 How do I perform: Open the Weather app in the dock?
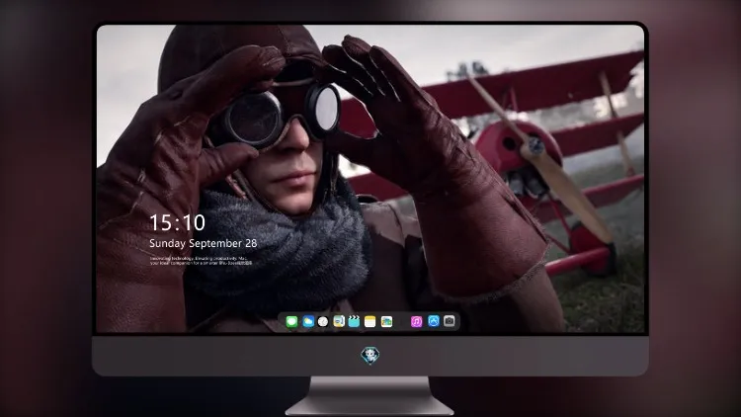308,321
